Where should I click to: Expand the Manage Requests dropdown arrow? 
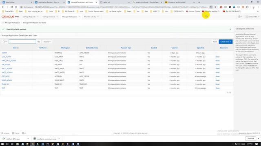pos(38,17)
